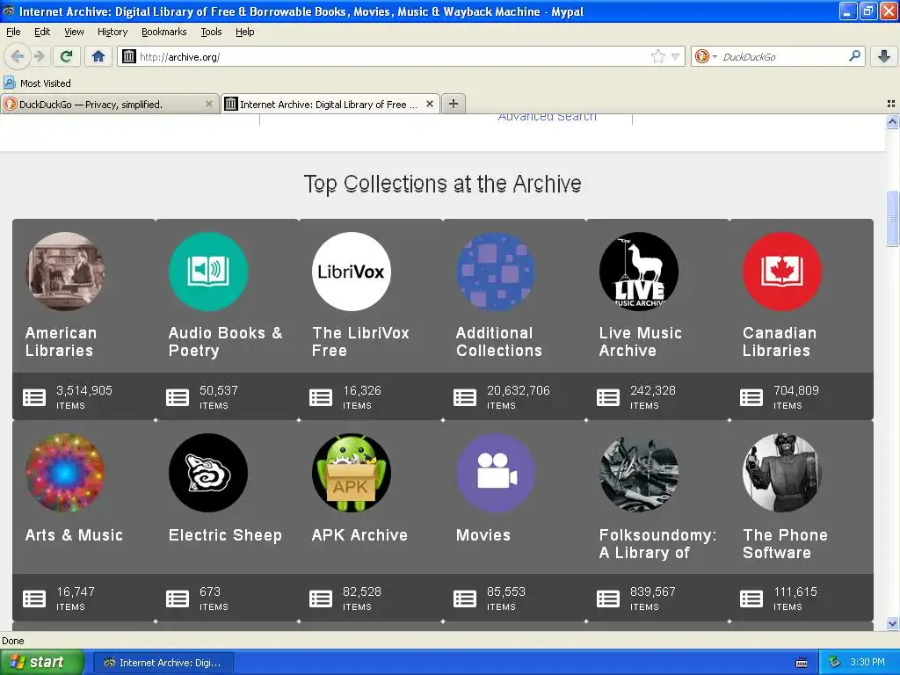
Task: Click the scrollbar down arrow
Action: pos(892,623)
